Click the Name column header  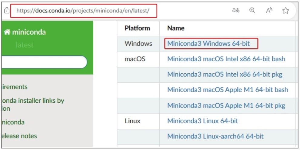coord(176,28)
